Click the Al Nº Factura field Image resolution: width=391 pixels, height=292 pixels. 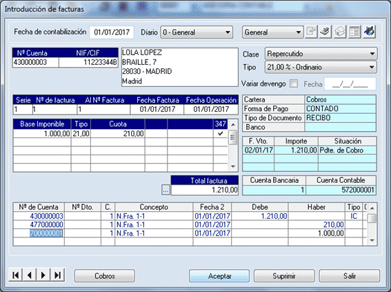click(103, 109)
